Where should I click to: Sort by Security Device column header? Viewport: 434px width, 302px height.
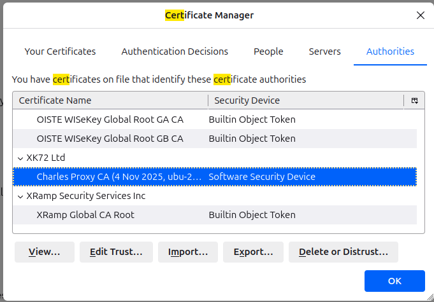point(305,100)
